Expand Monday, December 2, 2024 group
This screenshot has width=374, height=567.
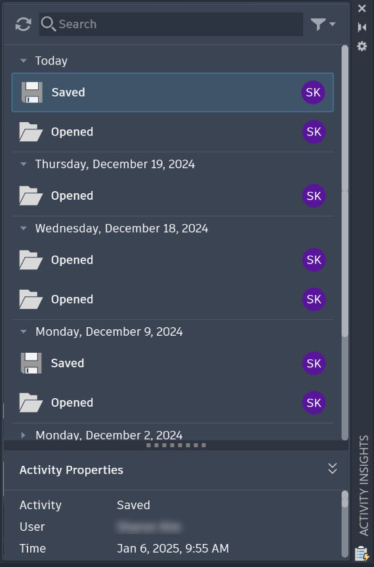point(24,435)
